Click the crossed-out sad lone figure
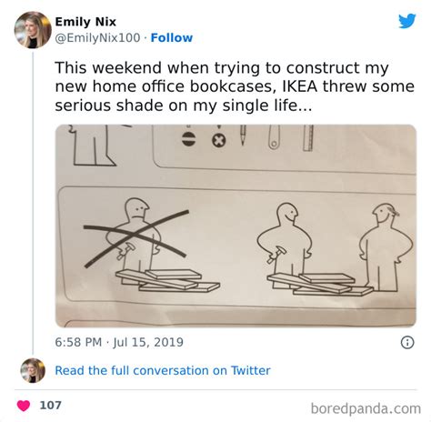 point(136,238)
